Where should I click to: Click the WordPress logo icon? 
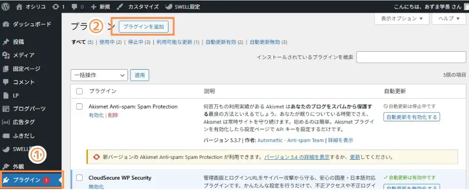[6, 6]
